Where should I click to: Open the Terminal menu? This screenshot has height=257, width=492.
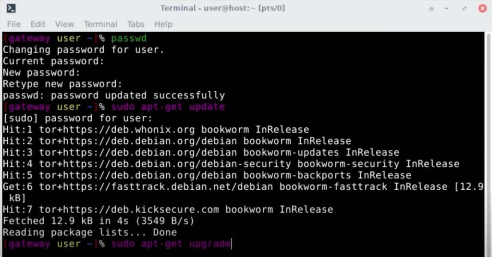[100, 24]
